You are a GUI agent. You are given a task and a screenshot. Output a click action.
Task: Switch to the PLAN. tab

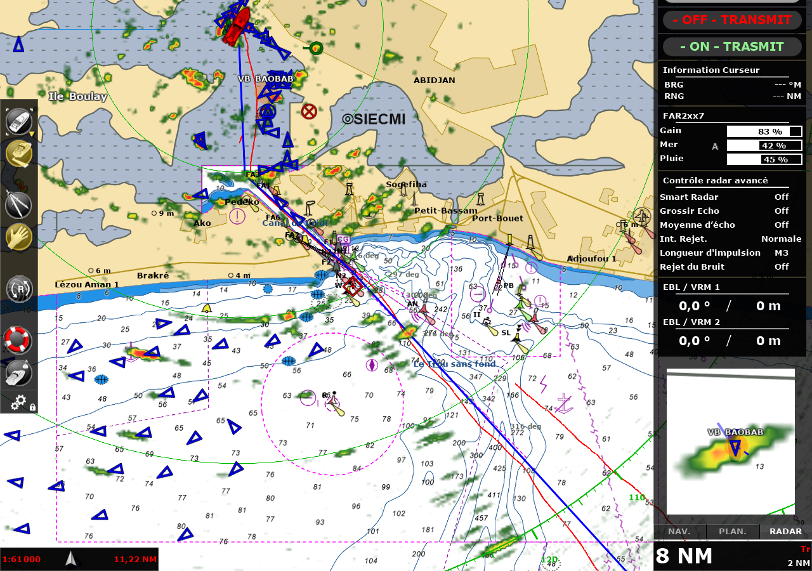pos(732,531)
